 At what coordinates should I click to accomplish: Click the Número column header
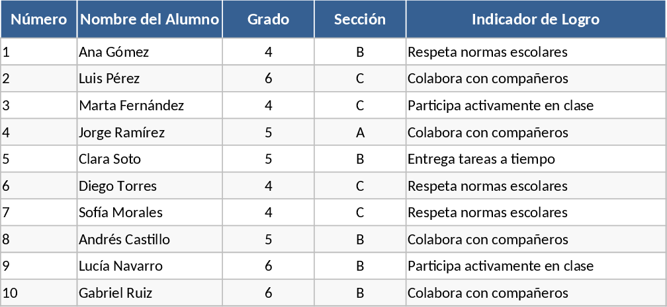tap(39, 19)
